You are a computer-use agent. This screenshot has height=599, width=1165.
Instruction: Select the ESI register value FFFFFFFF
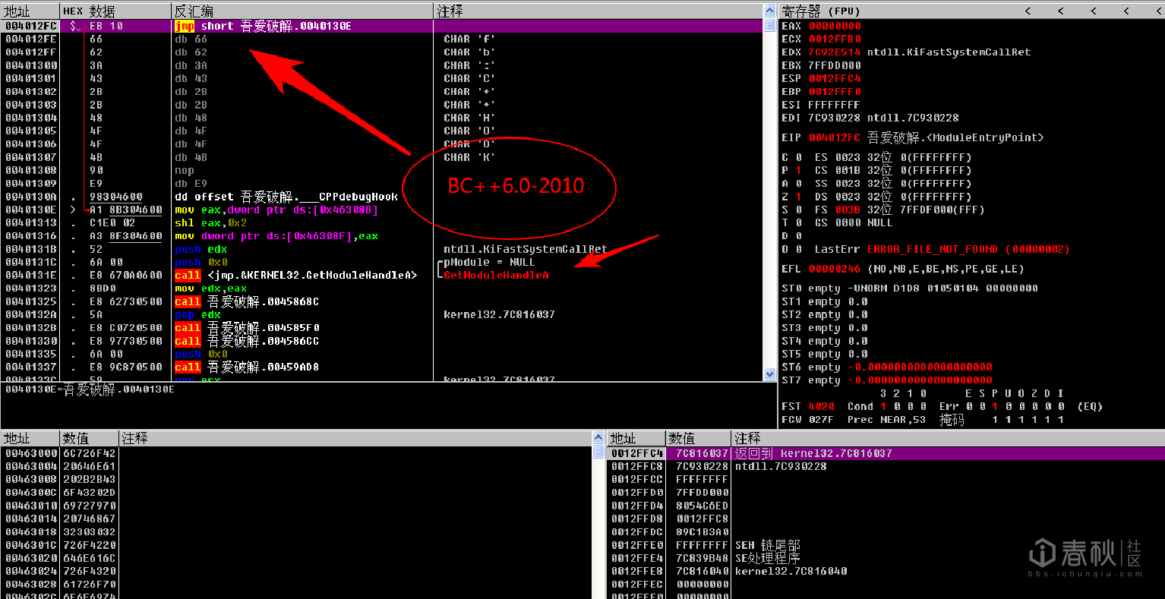click(x=835, y=105)
